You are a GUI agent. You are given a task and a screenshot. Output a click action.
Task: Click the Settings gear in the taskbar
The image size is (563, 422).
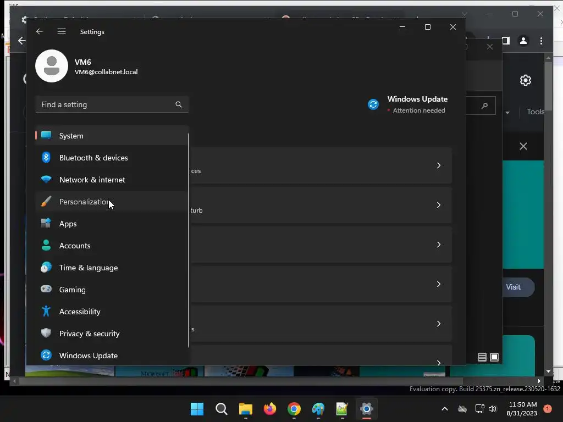[367, 409]
